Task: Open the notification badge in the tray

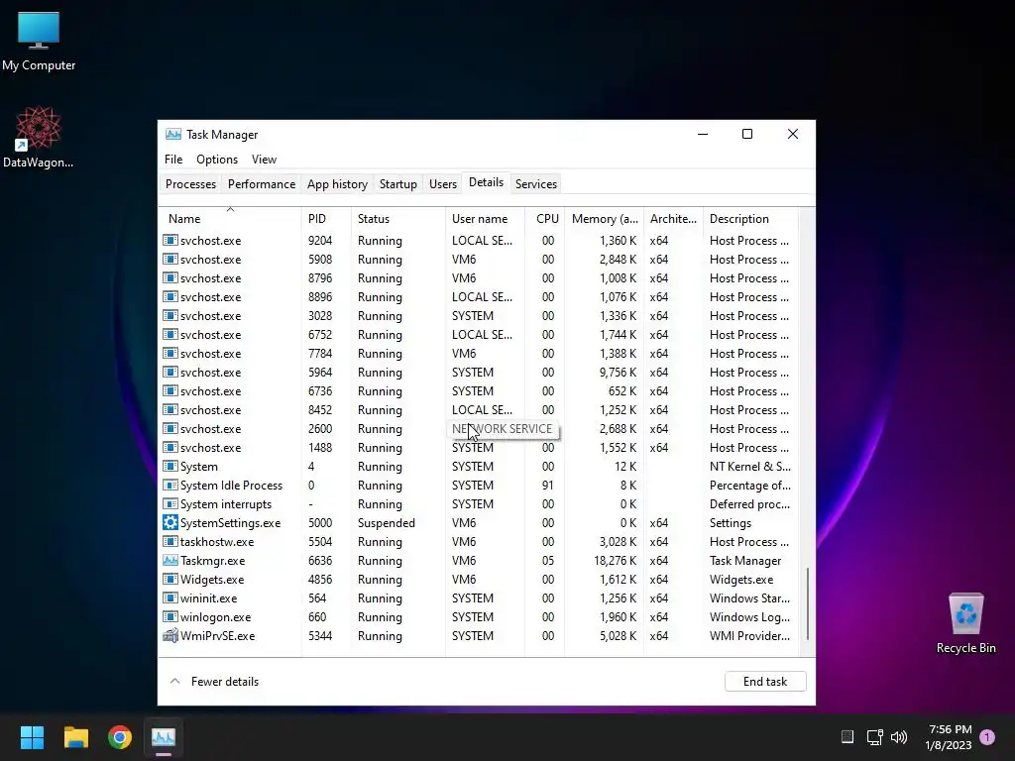Action: pos(987,736)
